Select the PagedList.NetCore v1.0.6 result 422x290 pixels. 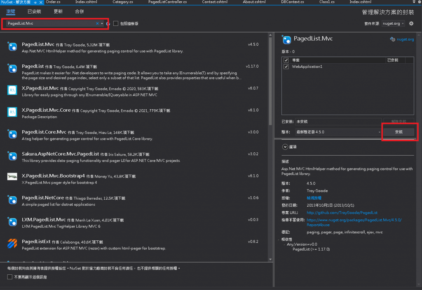(x=134, y=201)
